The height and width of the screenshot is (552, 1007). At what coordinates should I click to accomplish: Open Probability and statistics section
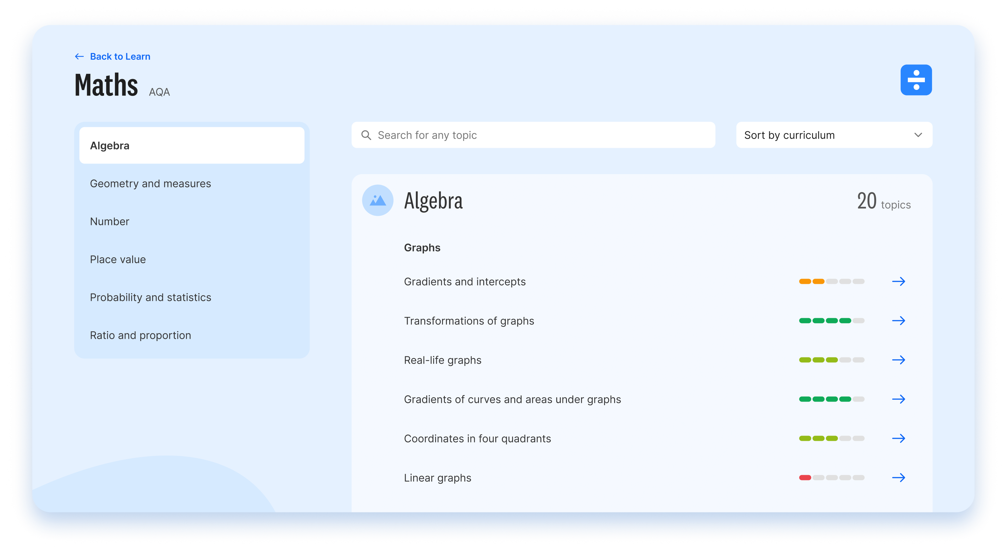coord(150,297)
